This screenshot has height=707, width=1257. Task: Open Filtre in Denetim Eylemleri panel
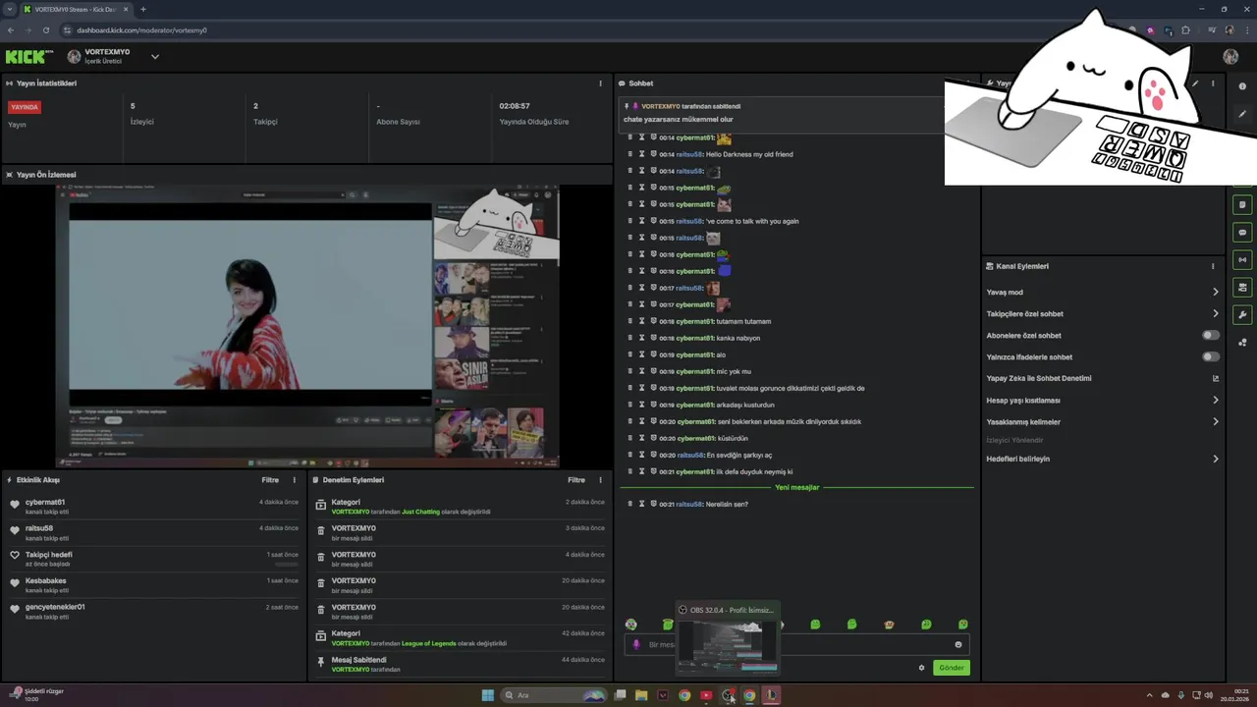tap(576, 480)
